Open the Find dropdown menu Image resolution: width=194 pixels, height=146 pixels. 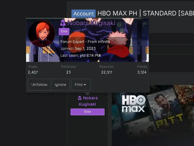[x=81, y=84]
